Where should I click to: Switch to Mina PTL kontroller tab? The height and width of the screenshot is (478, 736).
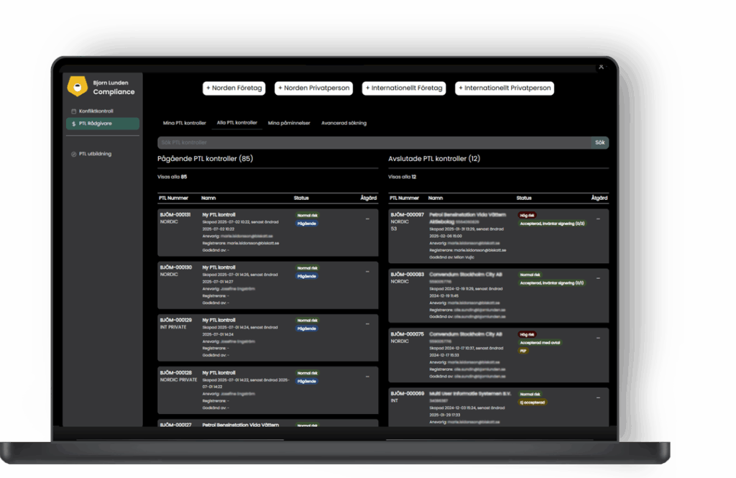click(x=185, y=123)
